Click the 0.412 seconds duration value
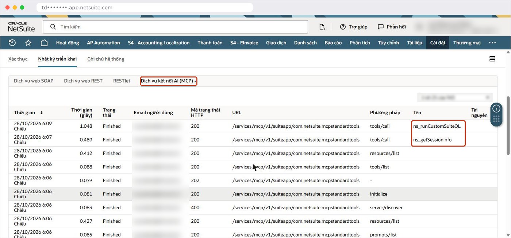 pyautogui.click(x=86, y=153)
